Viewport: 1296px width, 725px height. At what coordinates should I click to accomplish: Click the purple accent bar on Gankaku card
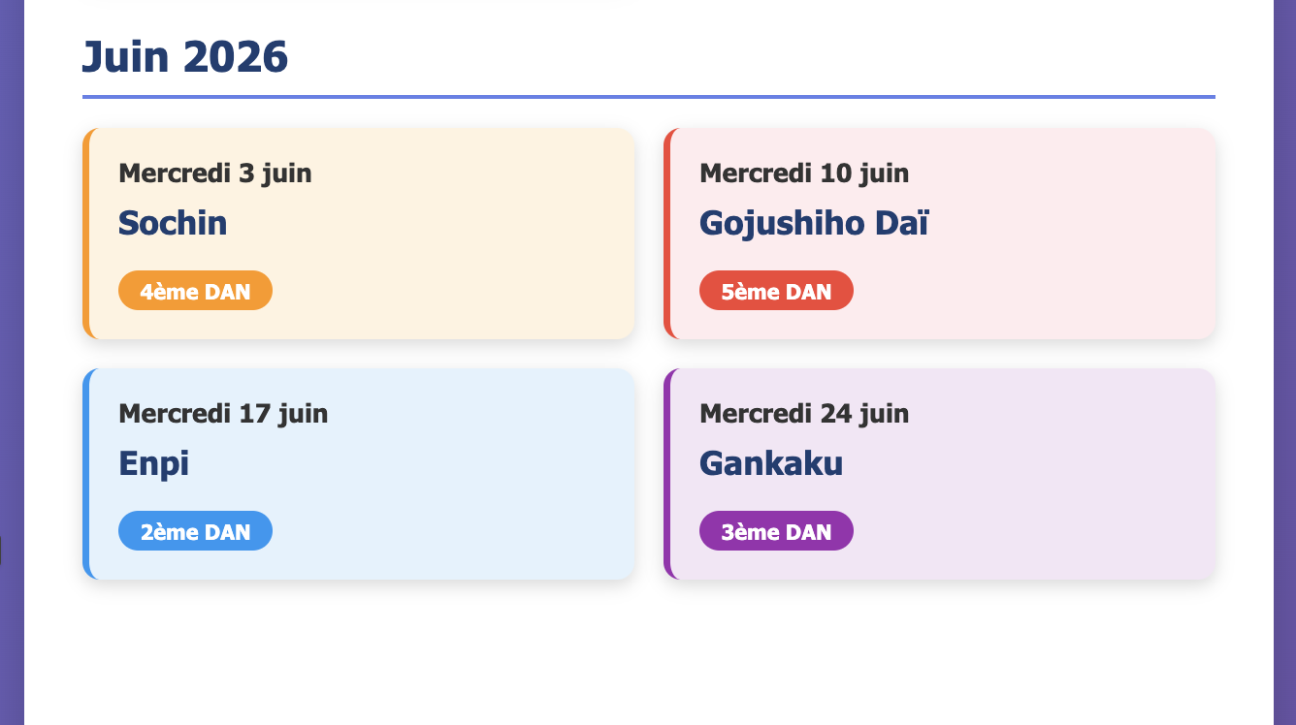coord(667,474)
